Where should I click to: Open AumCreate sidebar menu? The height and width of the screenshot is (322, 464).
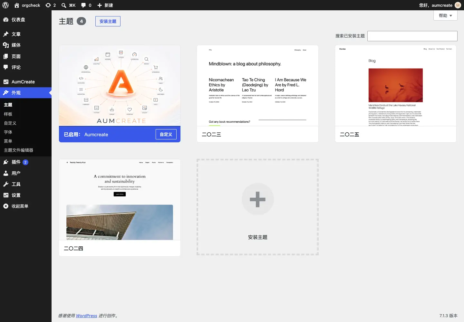26,82
